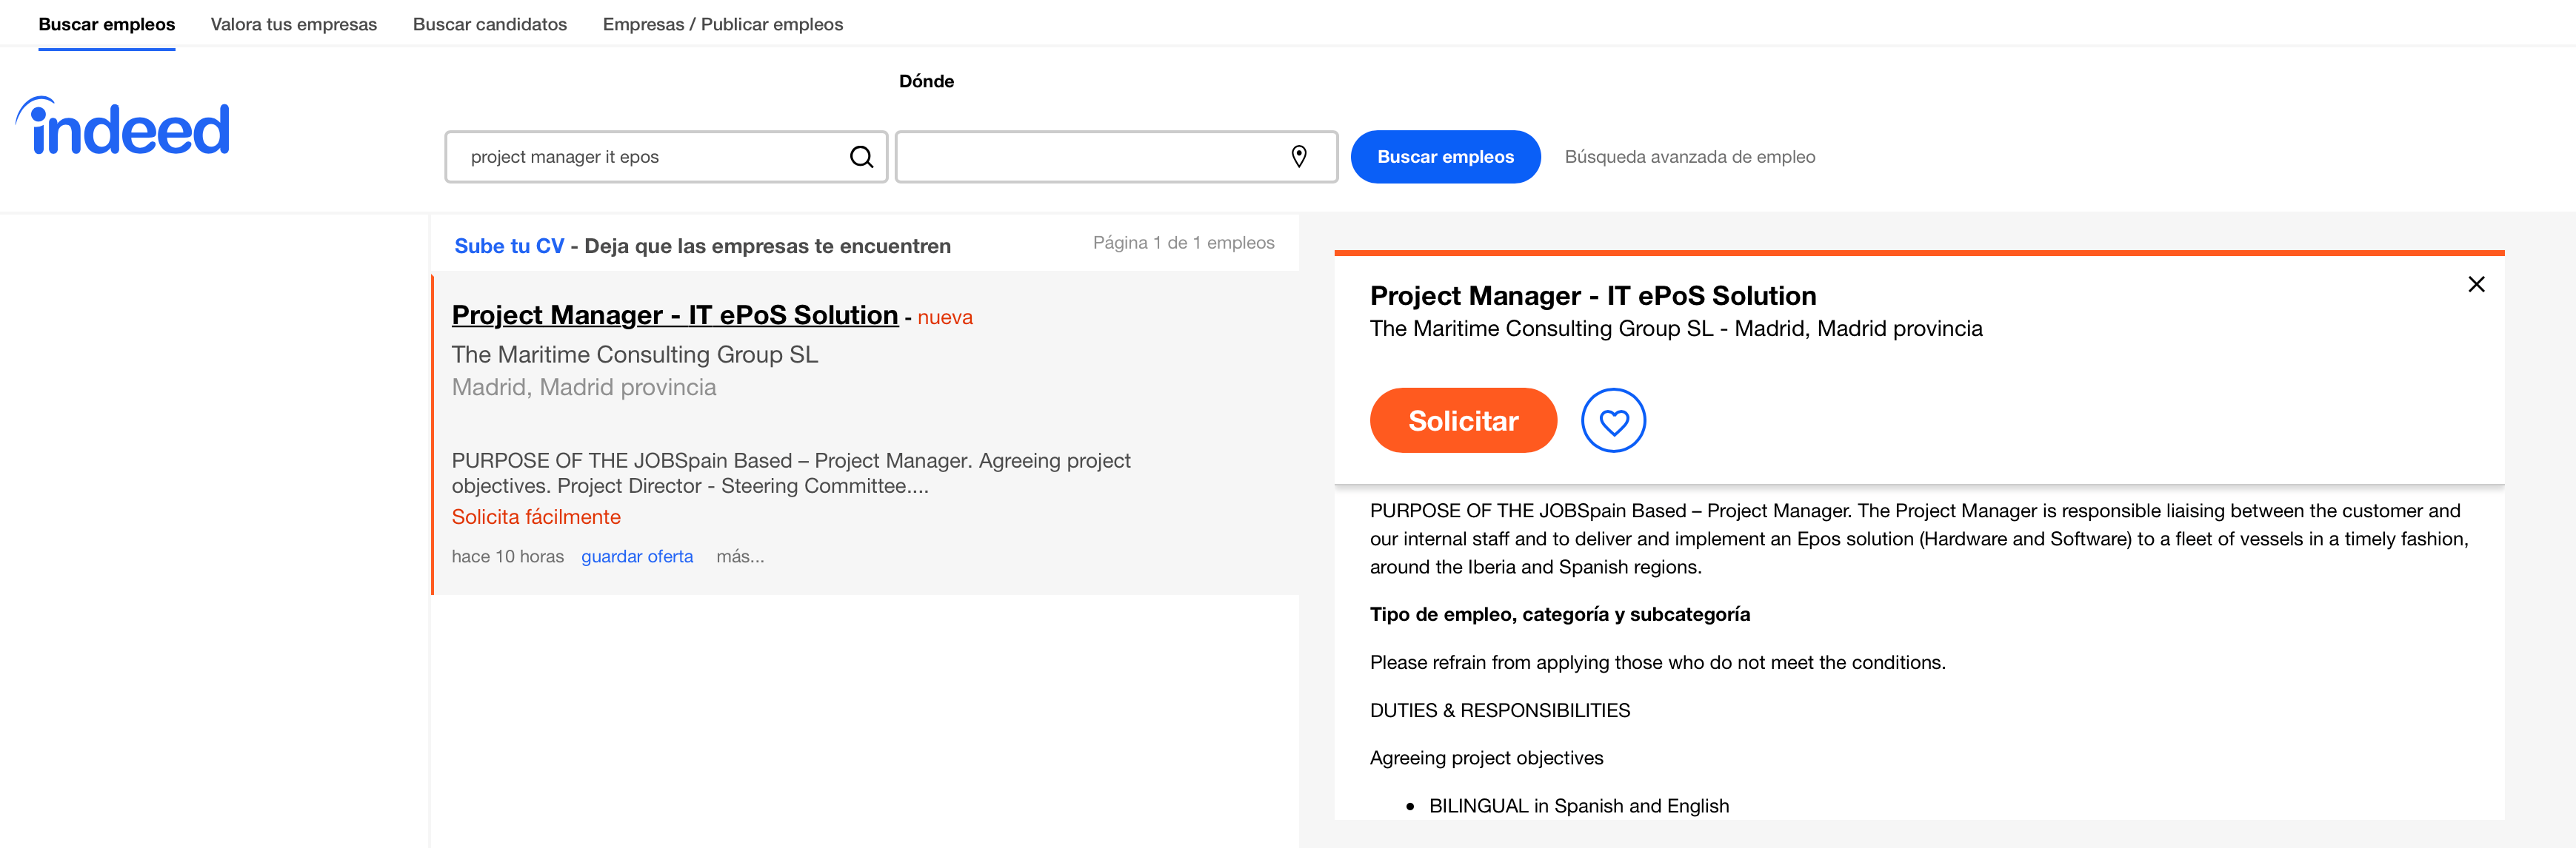Open Empresas / Publicar empleos
Viewport: 2576px width, 848px height.
[722, 24]
